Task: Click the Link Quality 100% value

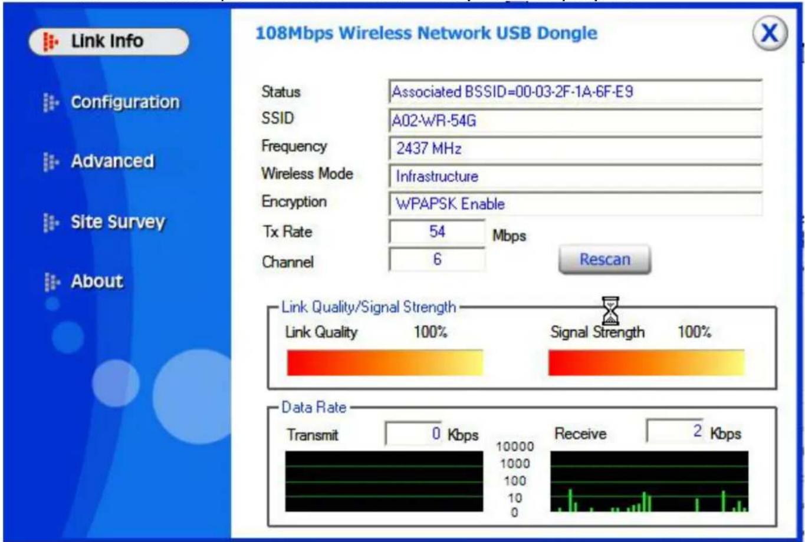Action: [x=431, y=332]
